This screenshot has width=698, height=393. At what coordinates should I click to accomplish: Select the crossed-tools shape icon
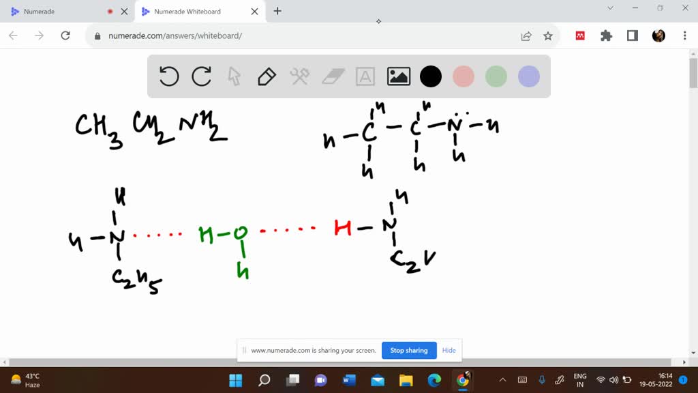click(x=300, y=76)
